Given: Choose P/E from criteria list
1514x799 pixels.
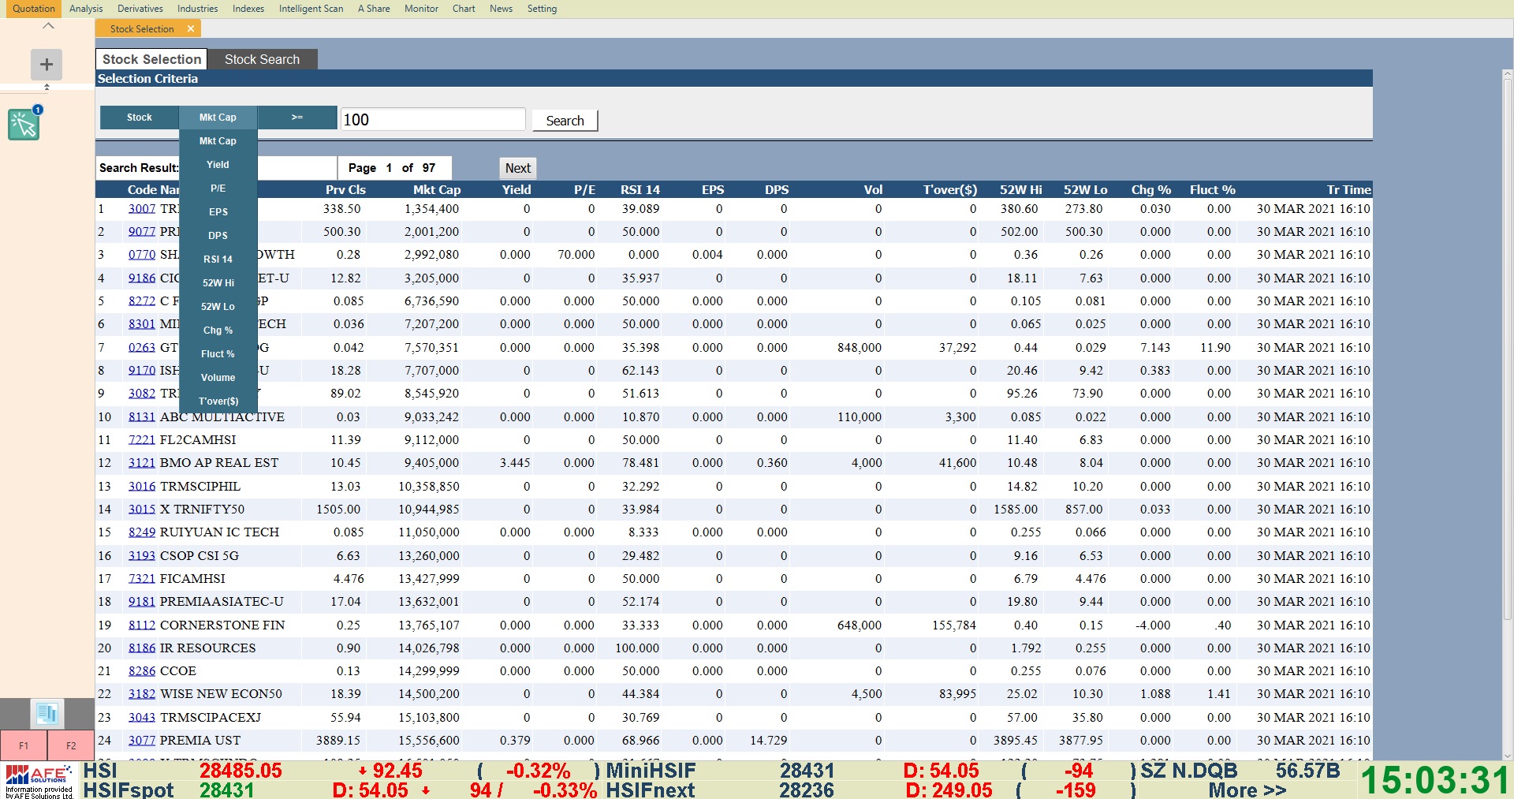Looking at the screenshot, I should [x=218, y=189].
